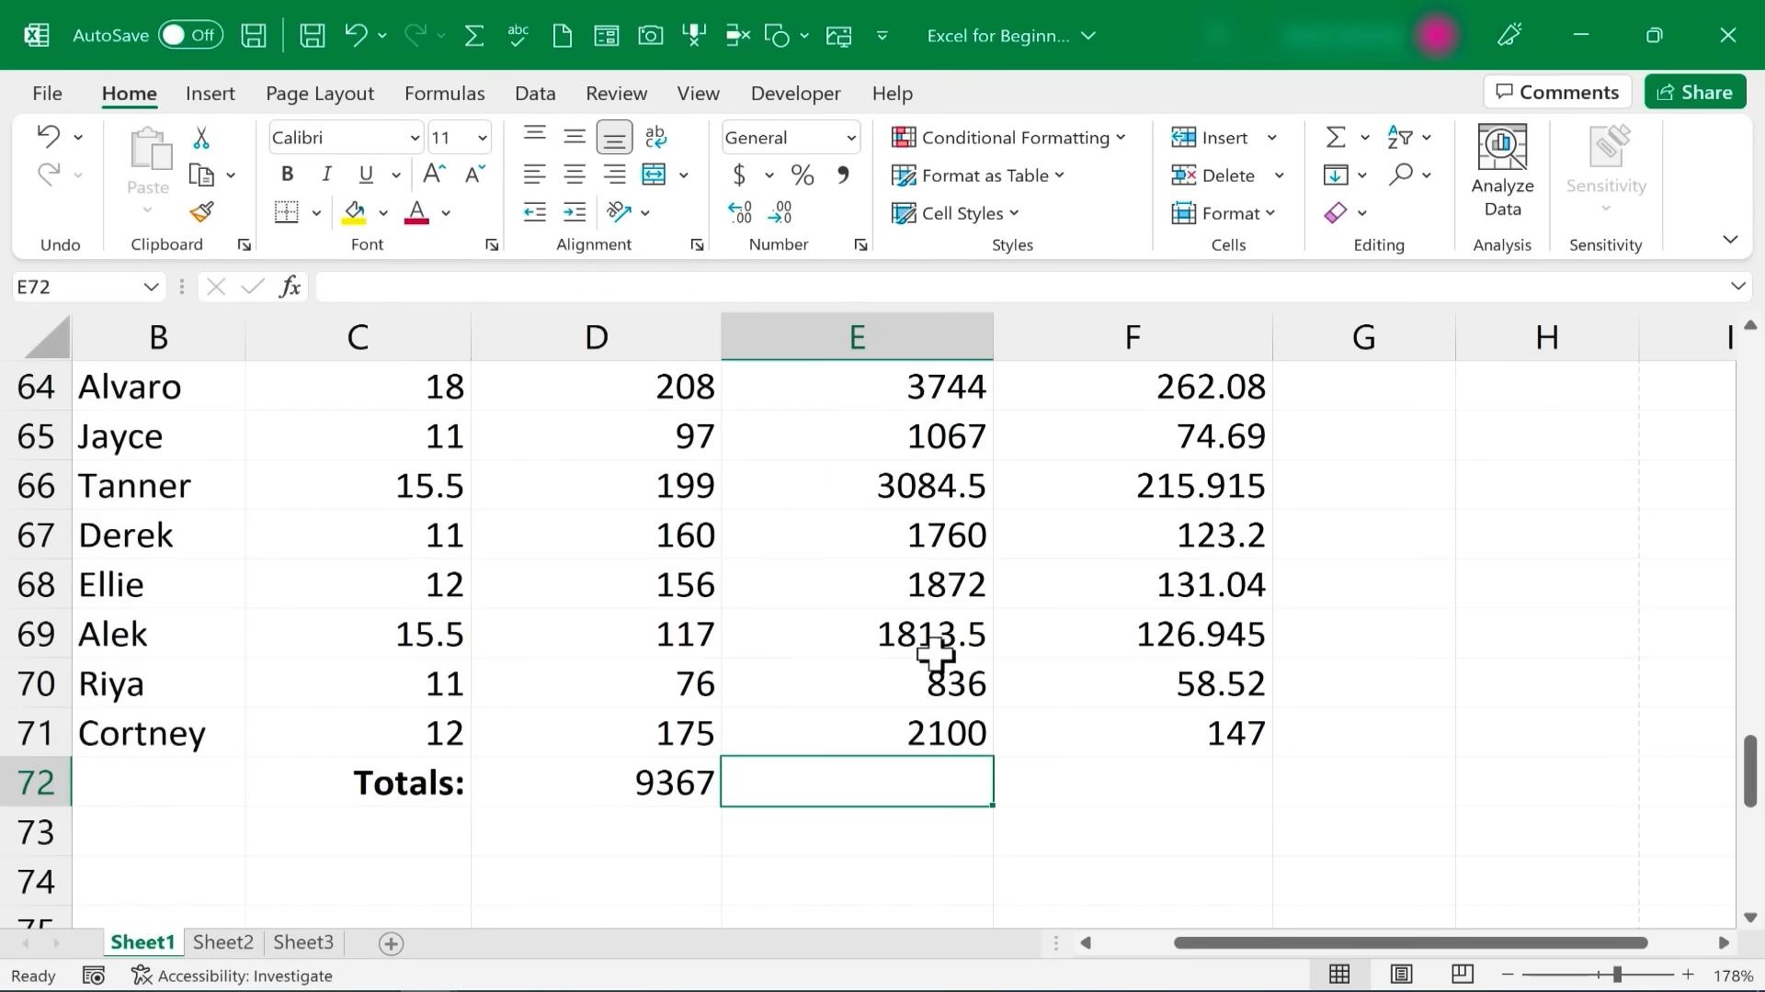Click the zoom slider handle

tap(1617, 975)
